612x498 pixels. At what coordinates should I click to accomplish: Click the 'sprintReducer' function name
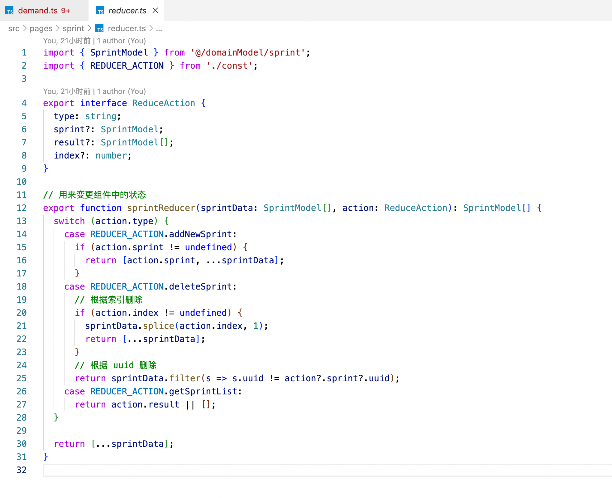click(x=161, y=208)
